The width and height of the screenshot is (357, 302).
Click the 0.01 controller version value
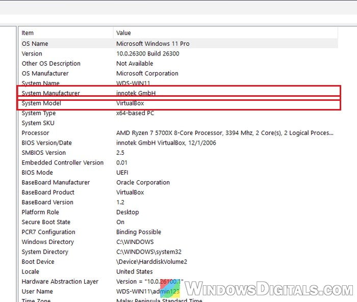121,162
